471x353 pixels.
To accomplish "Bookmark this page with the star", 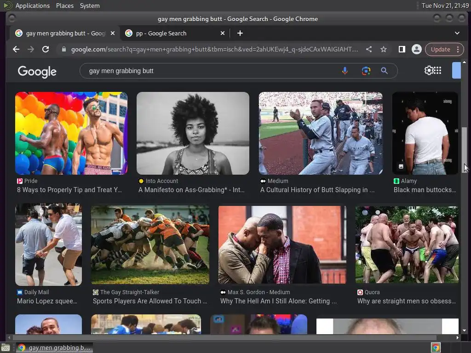I will (384, 49).
